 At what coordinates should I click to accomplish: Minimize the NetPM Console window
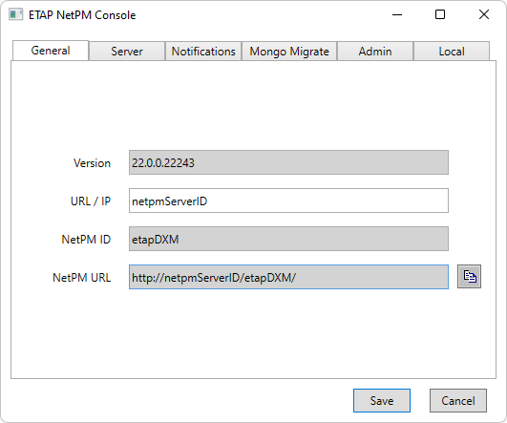[397, 14]
